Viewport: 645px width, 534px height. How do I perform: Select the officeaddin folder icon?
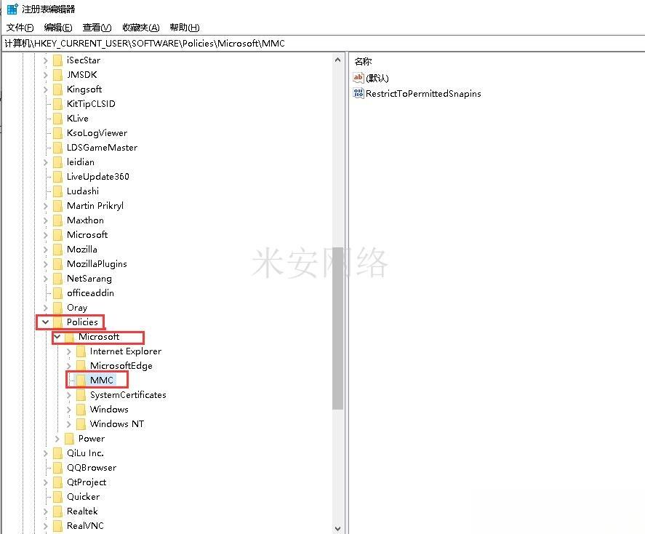(58, 293)
